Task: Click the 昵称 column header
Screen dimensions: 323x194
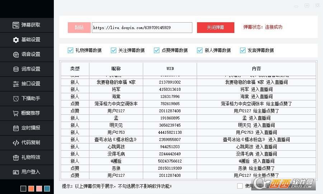Action: pyautogui.click(x=116, y=69)
